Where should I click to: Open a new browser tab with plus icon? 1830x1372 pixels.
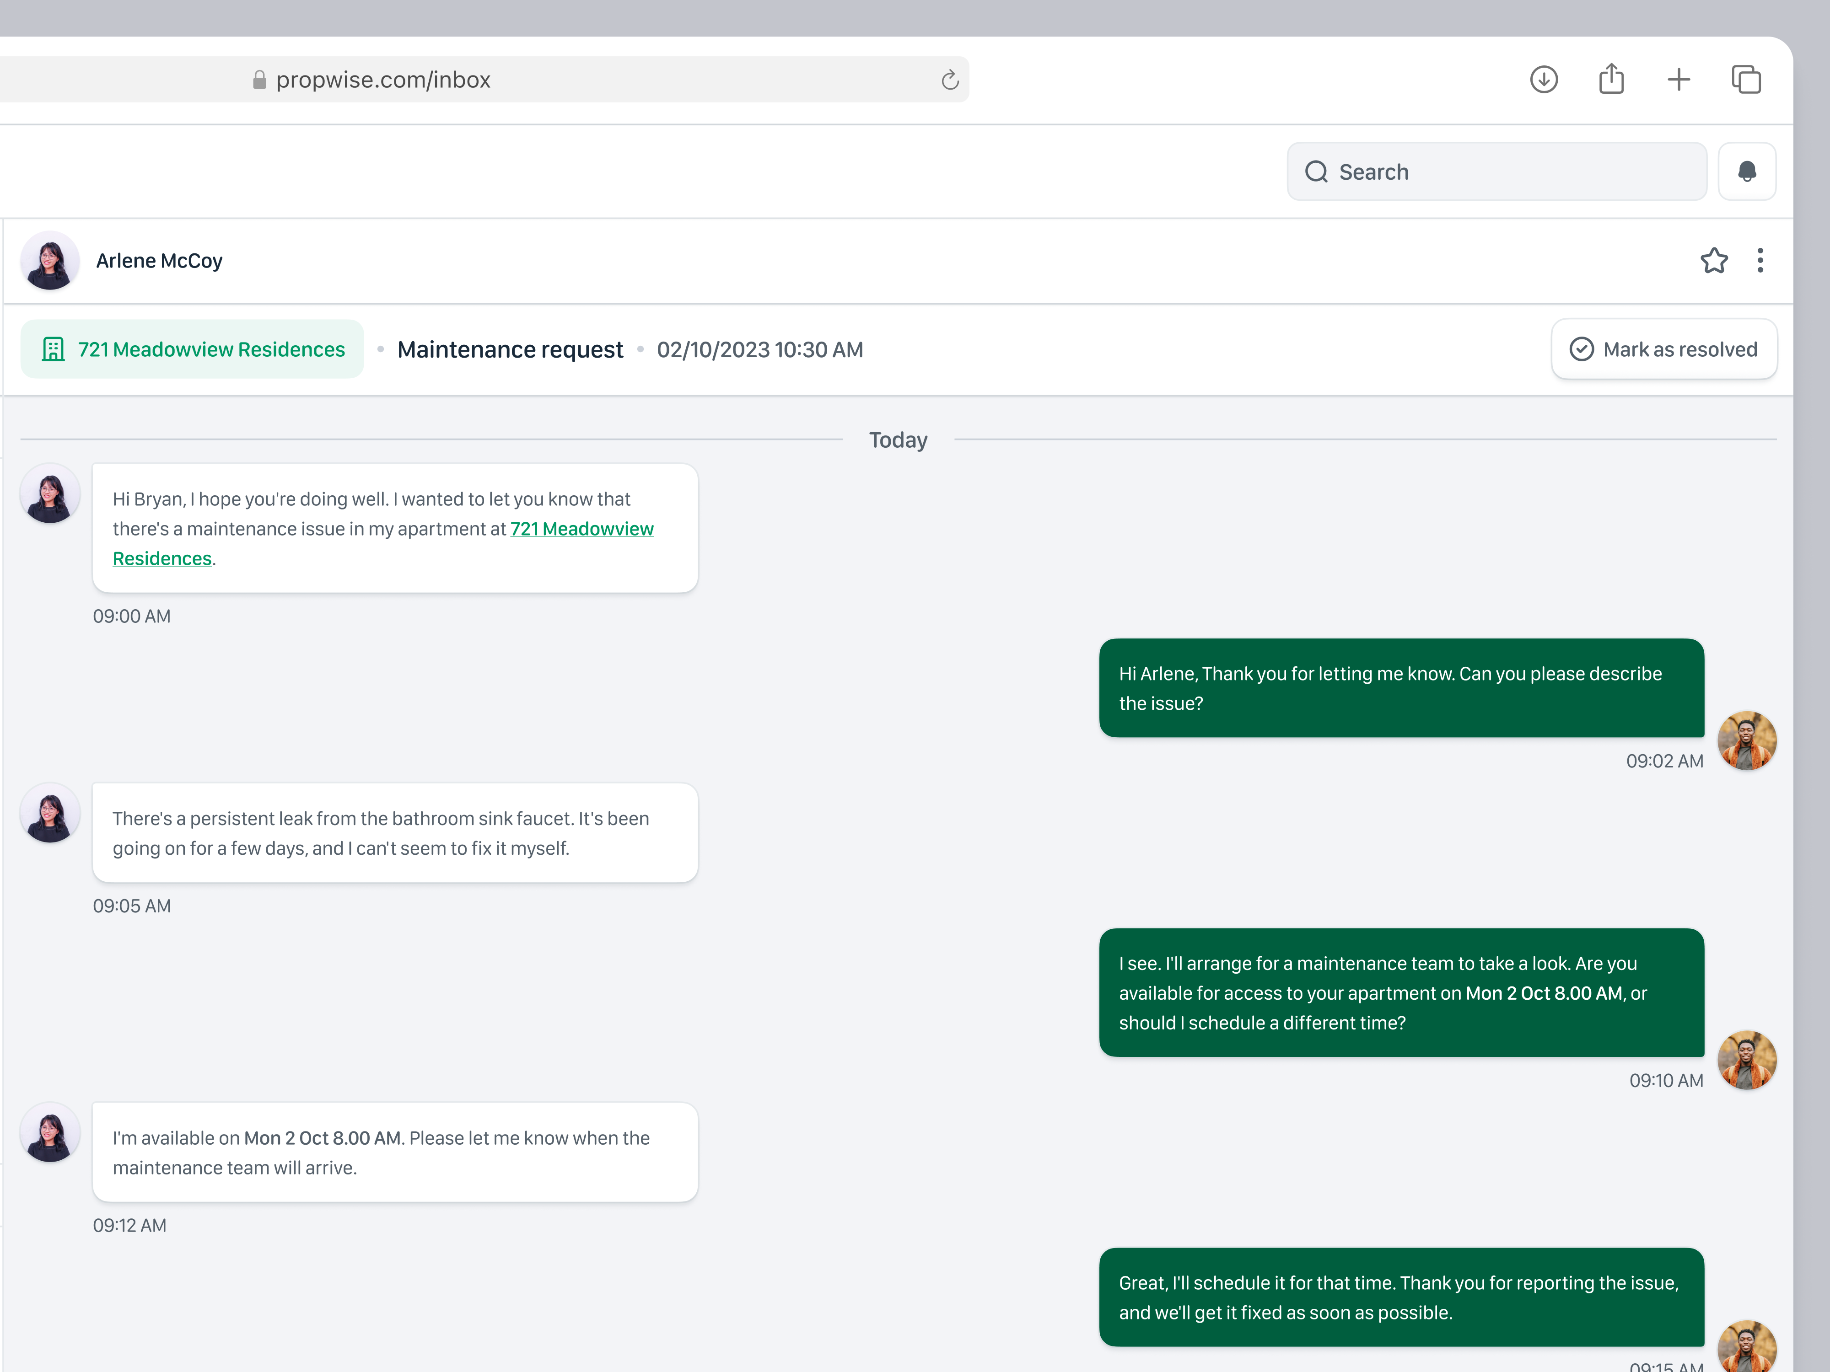(1679, 80)
